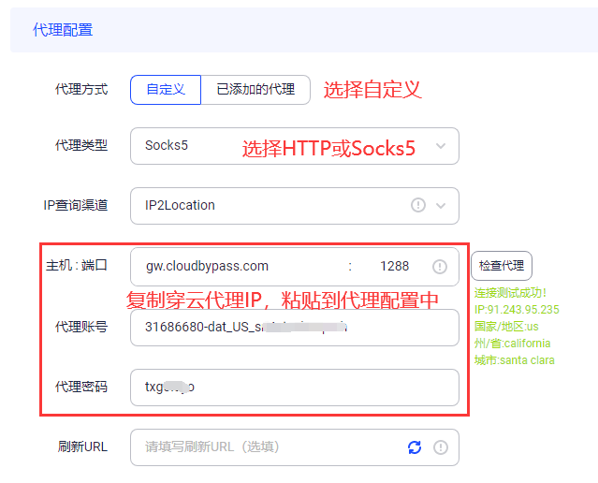598x483 pixels.
Task: Click the detected IP 91.243.95.235 text
Action: pyautogui.click(x=517, y=310)
